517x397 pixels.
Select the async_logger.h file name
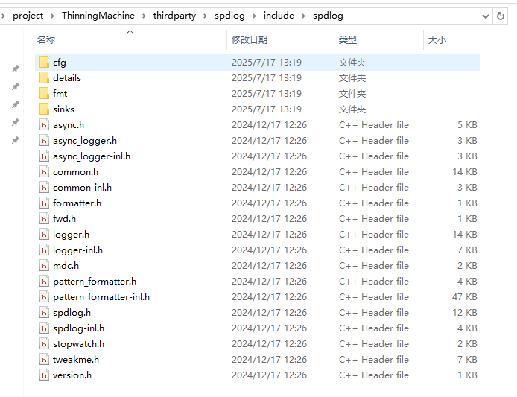click(x=85, y=141)
